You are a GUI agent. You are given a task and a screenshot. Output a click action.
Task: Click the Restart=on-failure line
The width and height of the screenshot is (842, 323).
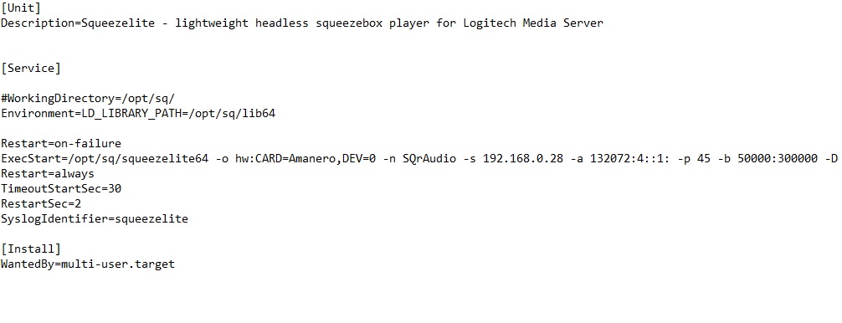tap(61, 143)
